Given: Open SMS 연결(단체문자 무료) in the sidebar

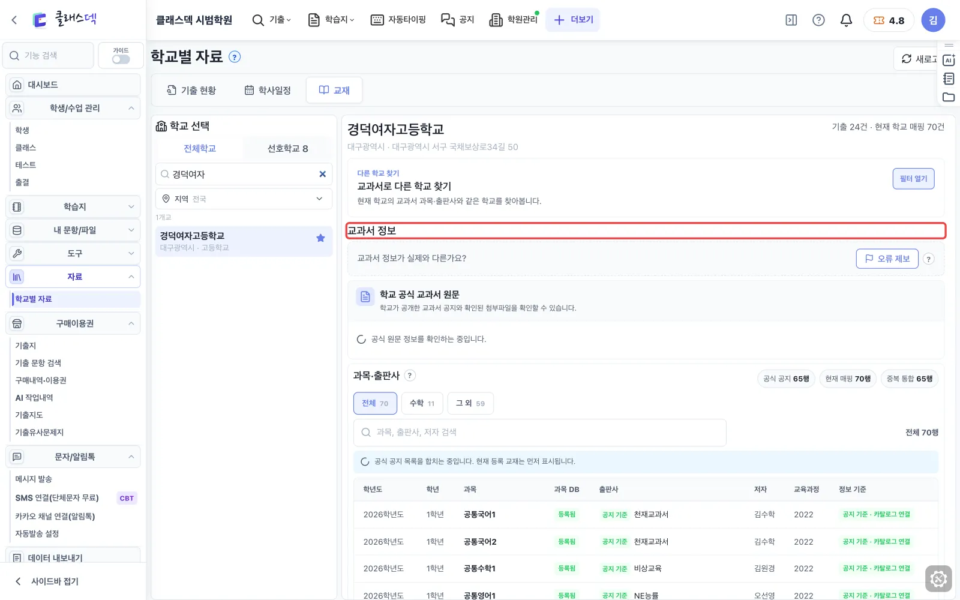Looking at the screenshot, I should (57, 498).
